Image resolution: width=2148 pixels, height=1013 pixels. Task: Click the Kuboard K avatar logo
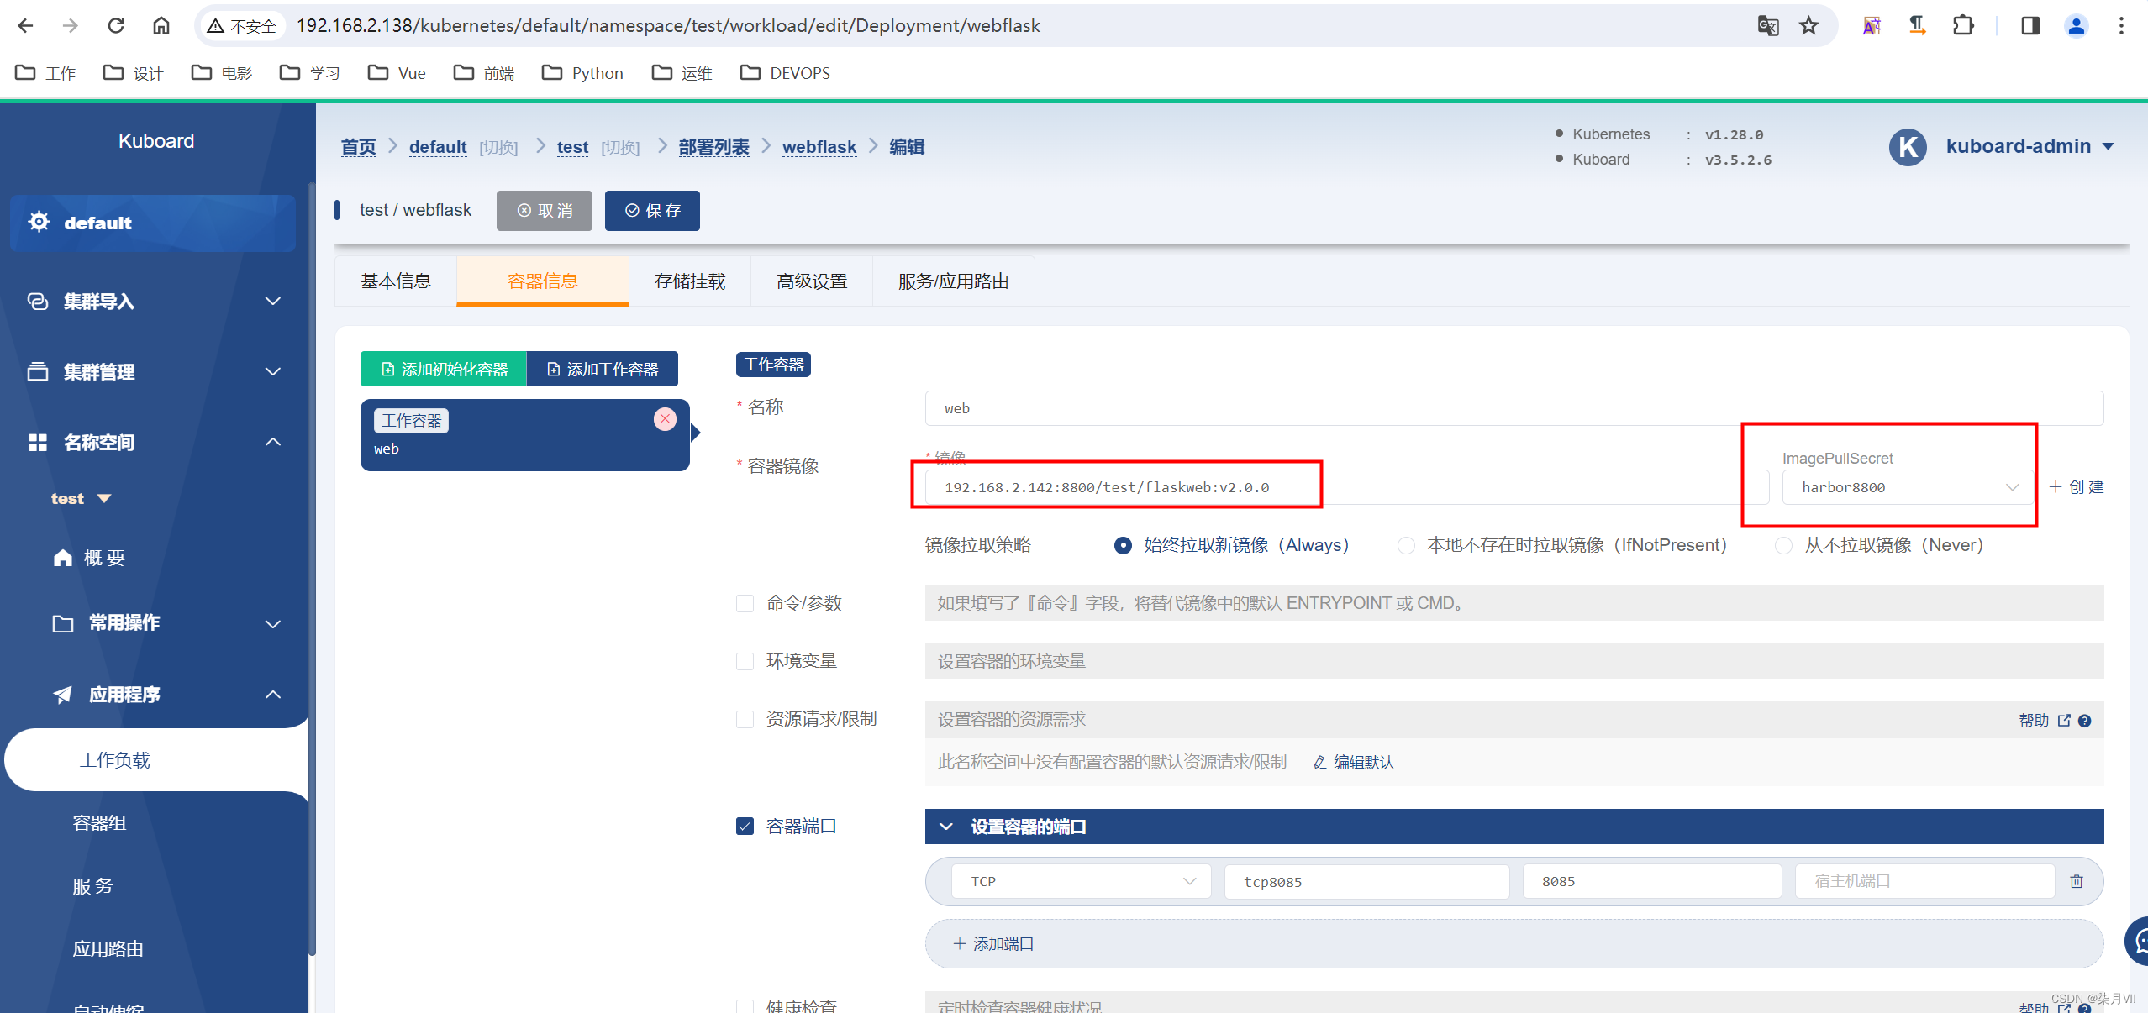1908,147
